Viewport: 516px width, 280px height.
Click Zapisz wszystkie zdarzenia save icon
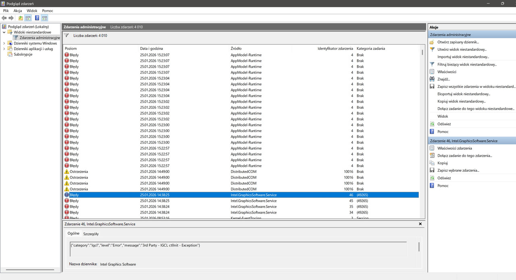(432, 87)
